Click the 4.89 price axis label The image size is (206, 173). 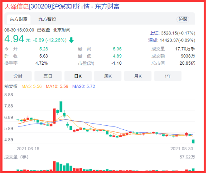tap(9, 140)
